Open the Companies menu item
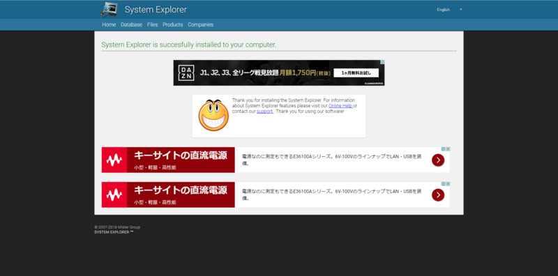Viewport: 558px width, 276px height. pyautogui.click(x=201, y=24)
